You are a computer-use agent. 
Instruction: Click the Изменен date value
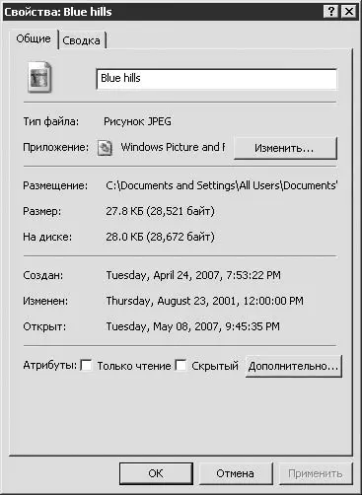204,301
